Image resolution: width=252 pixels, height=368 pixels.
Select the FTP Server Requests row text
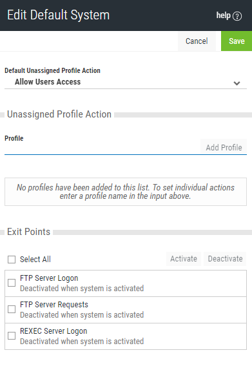54,305
